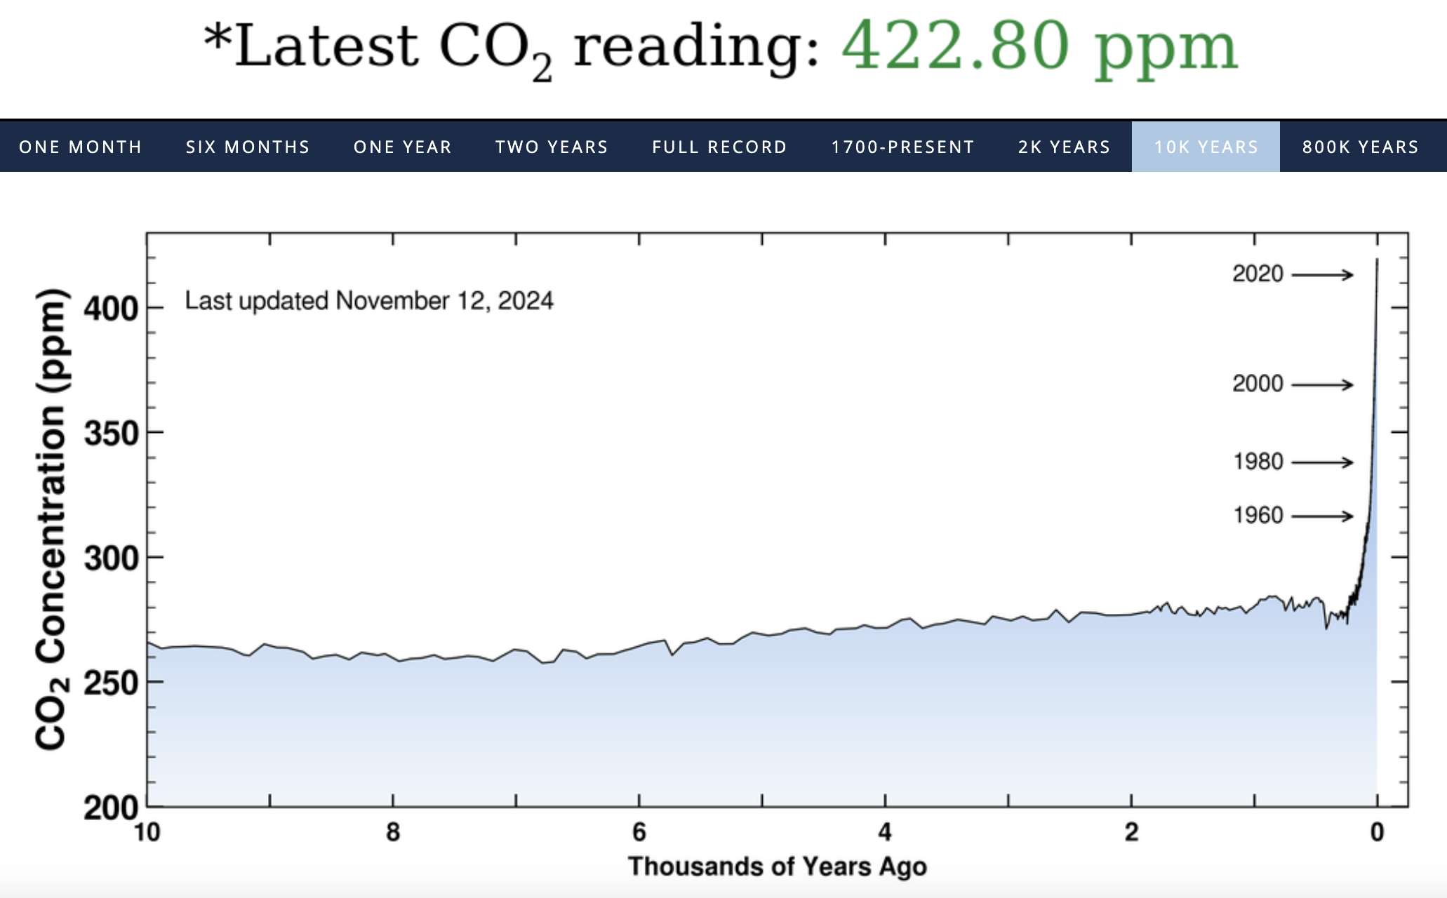Screen dimensions: 1447x898
Task: Click the 400 tick label on y-axis
Action: click(111, 309)
